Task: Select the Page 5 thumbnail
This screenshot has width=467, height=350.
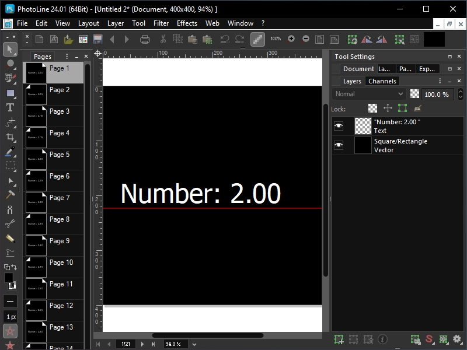Action: pyautogui.click(x=36, y=159)
